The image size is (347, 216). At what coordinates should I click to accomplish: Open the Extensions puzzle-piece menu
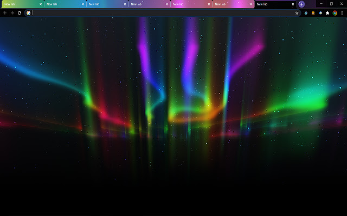[x=327, y=12]
